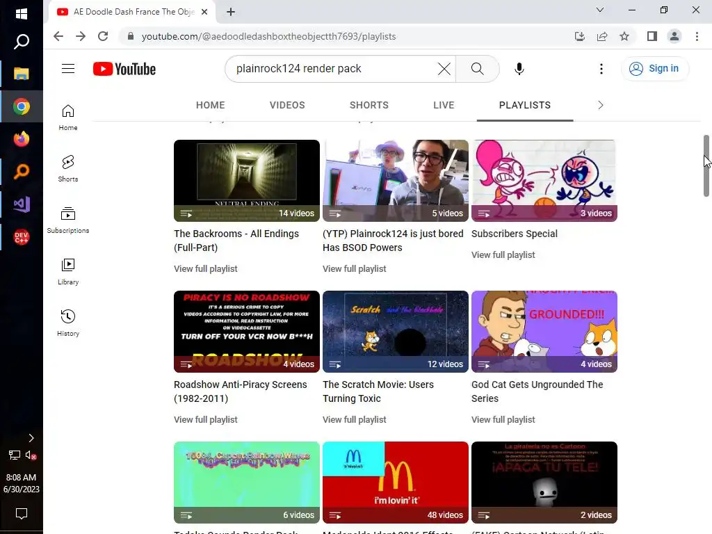Show more channel tabs with right chevron
712x534 pixels.
pyautogui.click(x=600, y=106)
